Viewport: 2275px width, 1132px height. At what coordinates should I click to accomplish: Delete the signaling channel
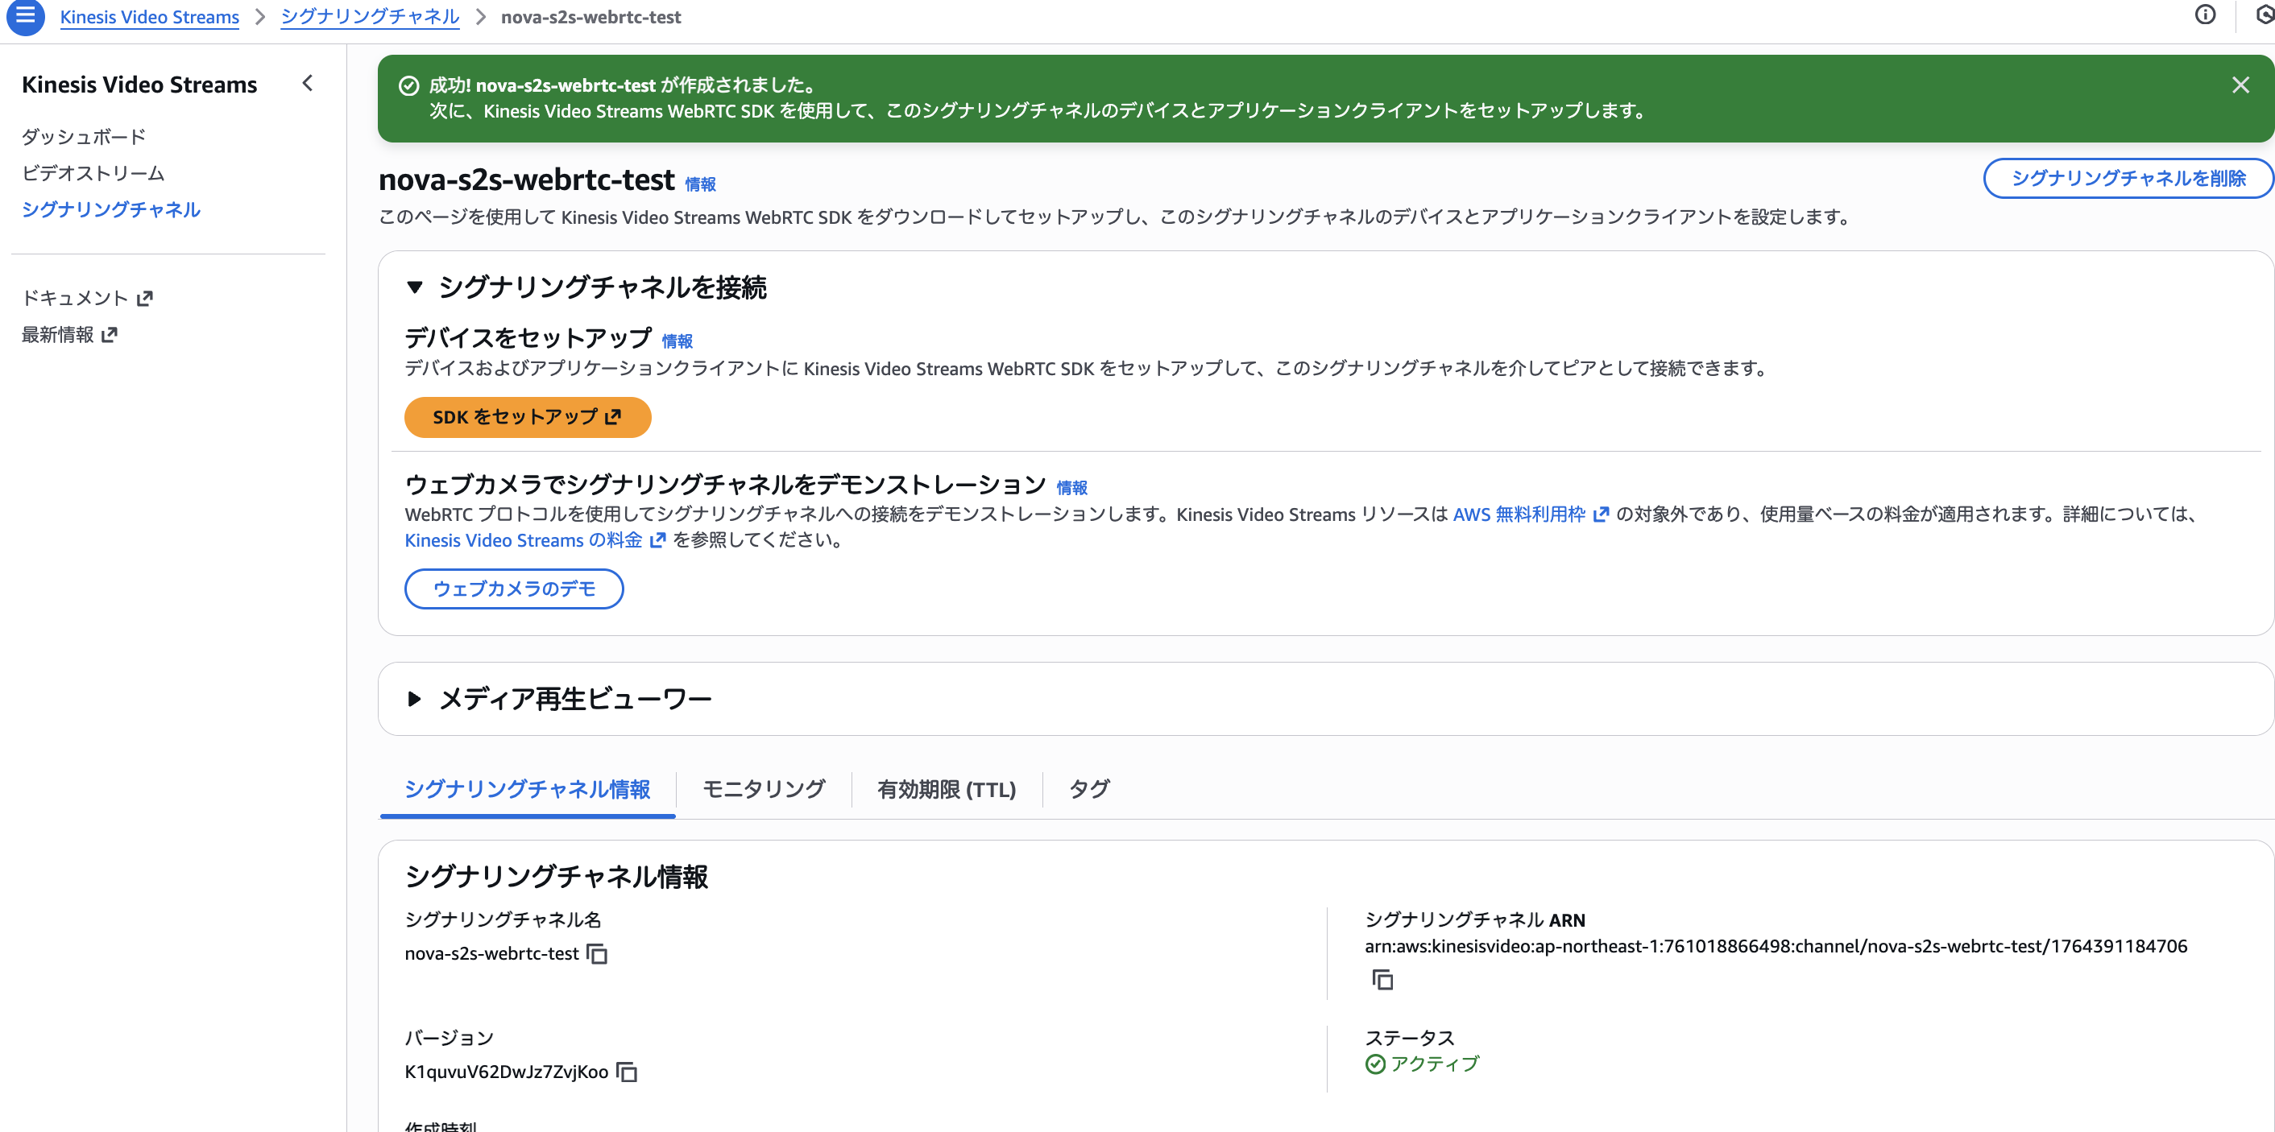(2128, 178)
